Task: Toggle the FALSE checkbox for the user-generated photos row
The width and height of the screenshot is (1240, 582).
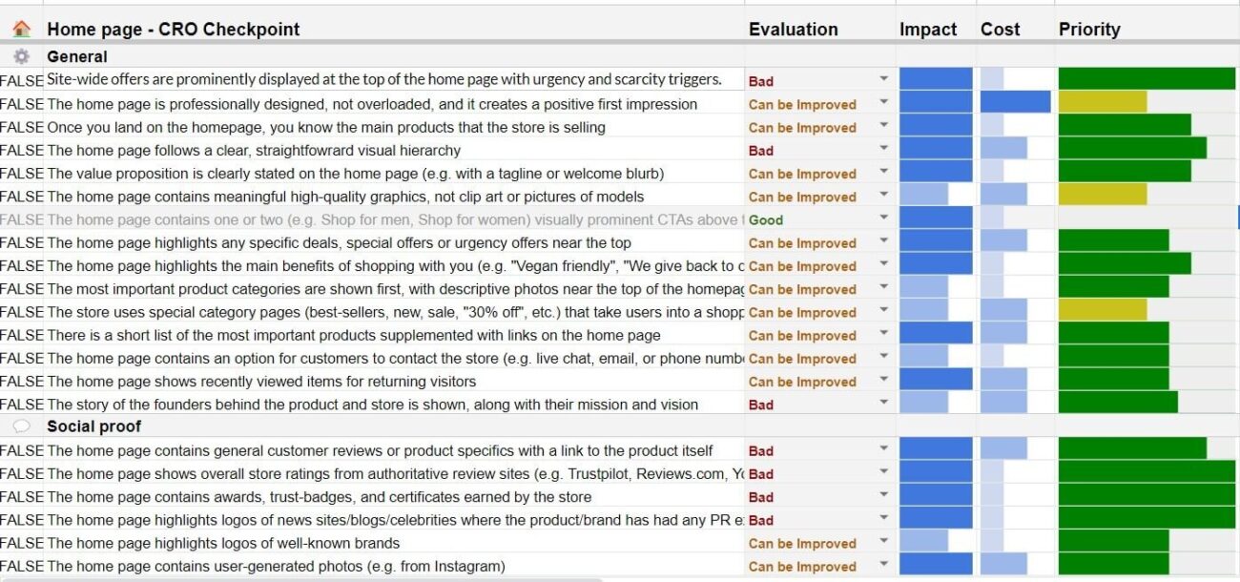Action: [21, 566]
